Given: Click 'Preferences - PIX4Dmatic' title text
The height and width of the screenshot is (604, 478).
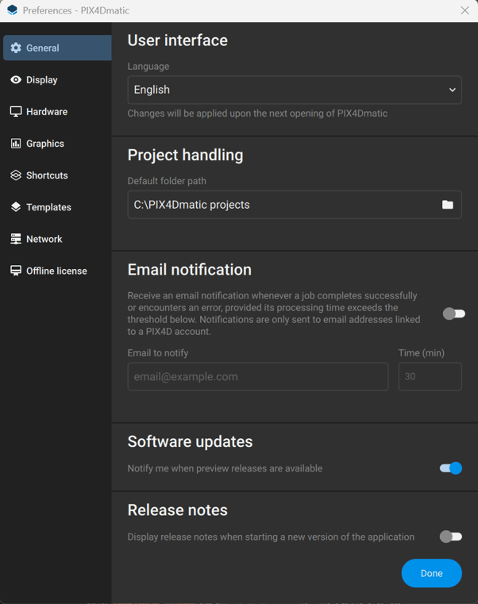Looking at the screenshot, I should click(76, 10).
